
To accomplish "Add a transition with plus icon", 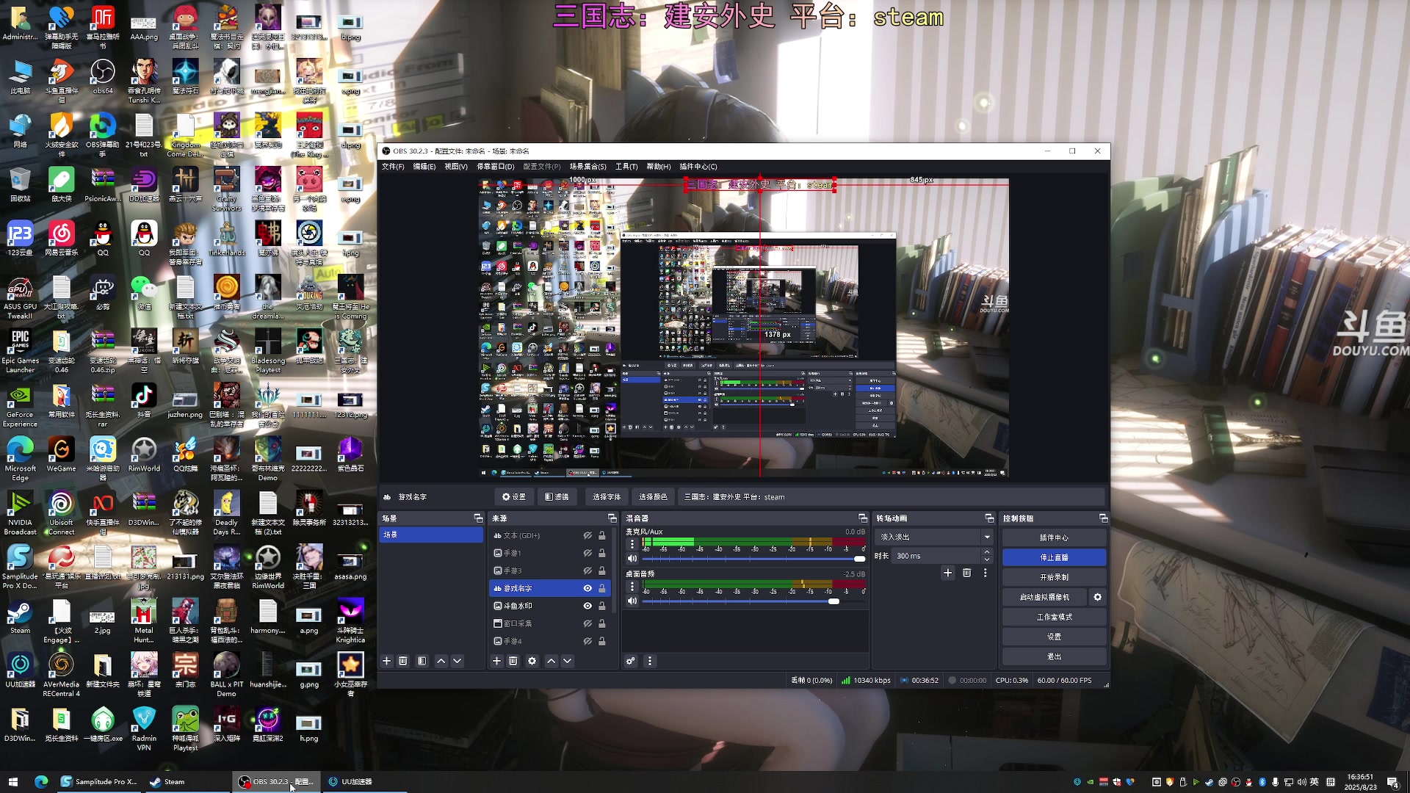I will (x=948, y=573).
